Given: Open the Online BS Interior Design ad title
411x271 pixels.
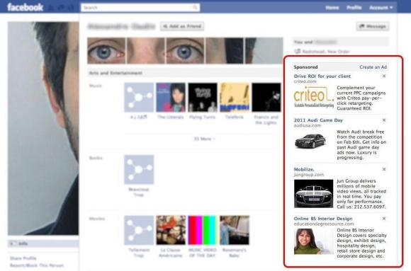Looking at the screenshot, I should (x=323, y=219).
